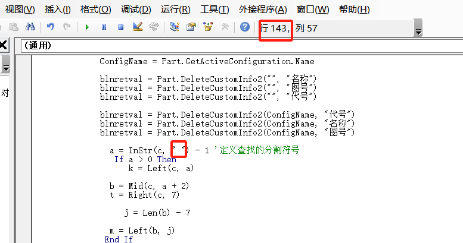Click the green comment 定义查找的分割符号
This screenshot has width=463, height=243.
[x=260, y=150]
